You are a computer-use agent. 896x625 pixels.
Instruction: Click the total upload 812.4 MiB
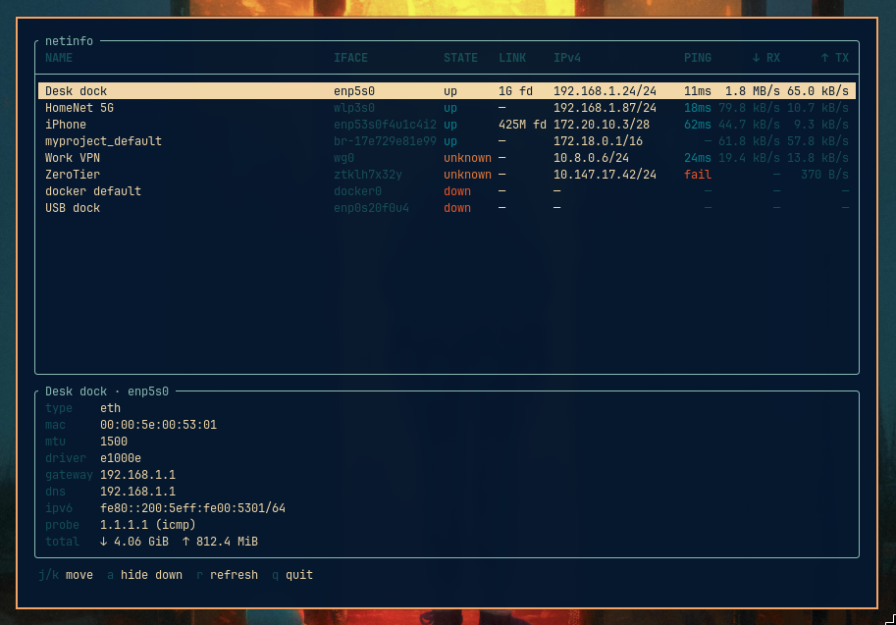[220, 541]
